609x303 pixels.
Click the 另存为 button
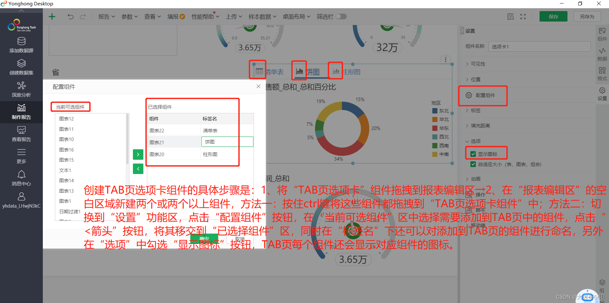click(587, 16)
